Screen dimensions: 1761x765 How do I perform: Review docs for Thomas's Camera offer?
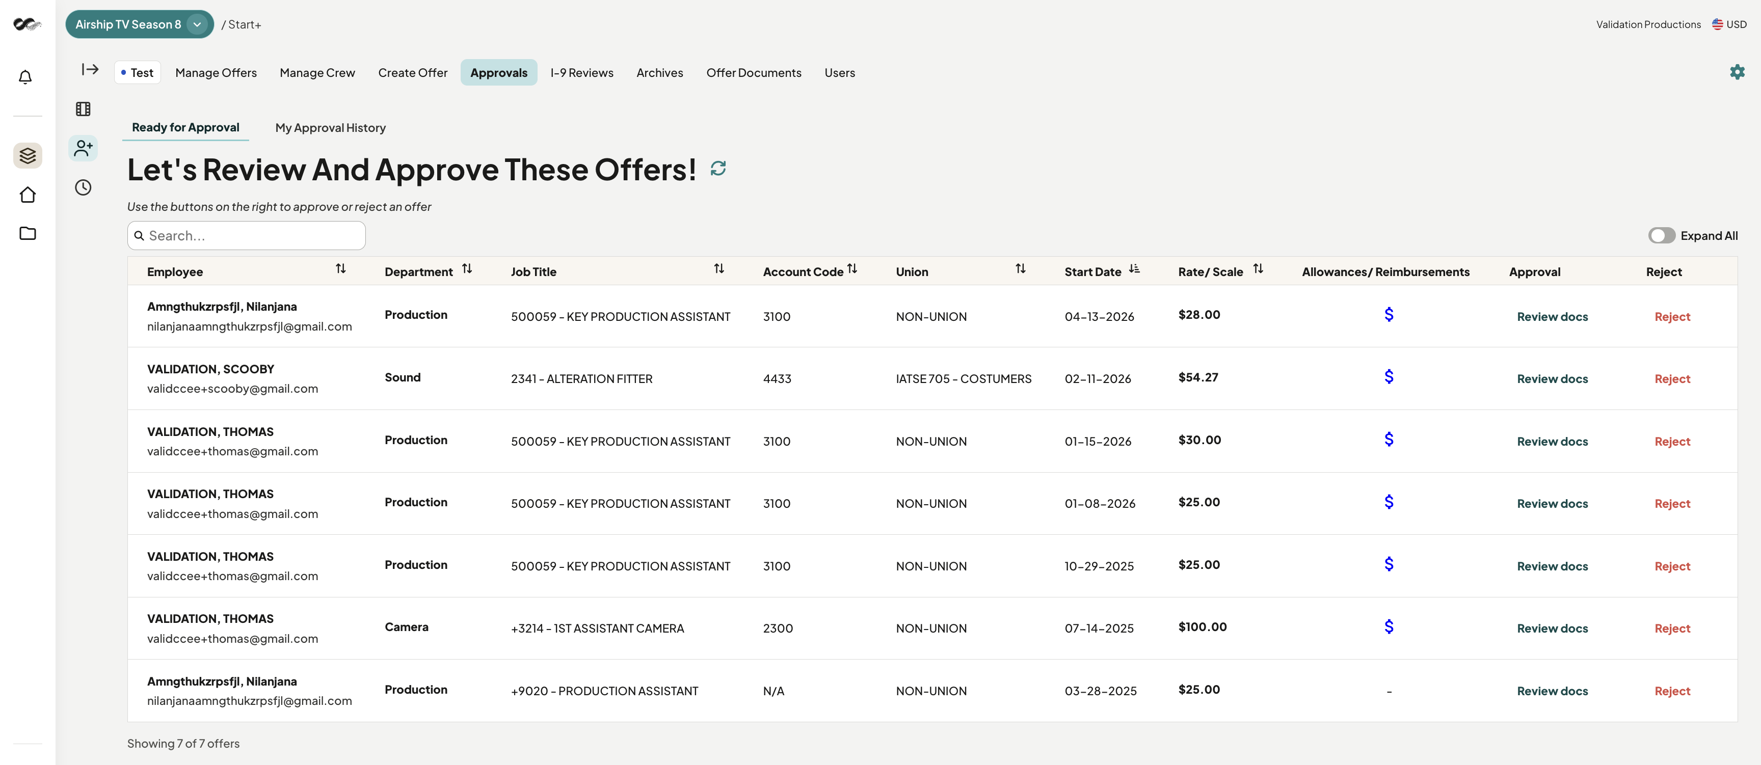pos(1552,629)
